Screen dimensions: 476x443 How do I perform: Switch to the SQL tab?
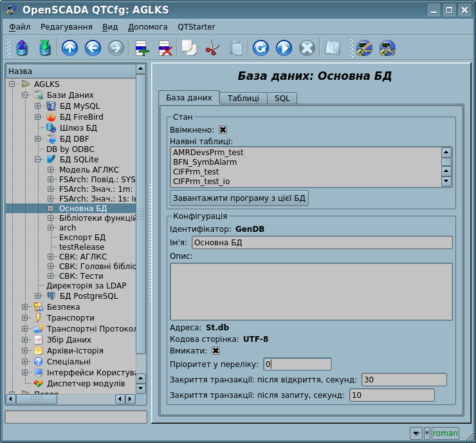point(282,98)
